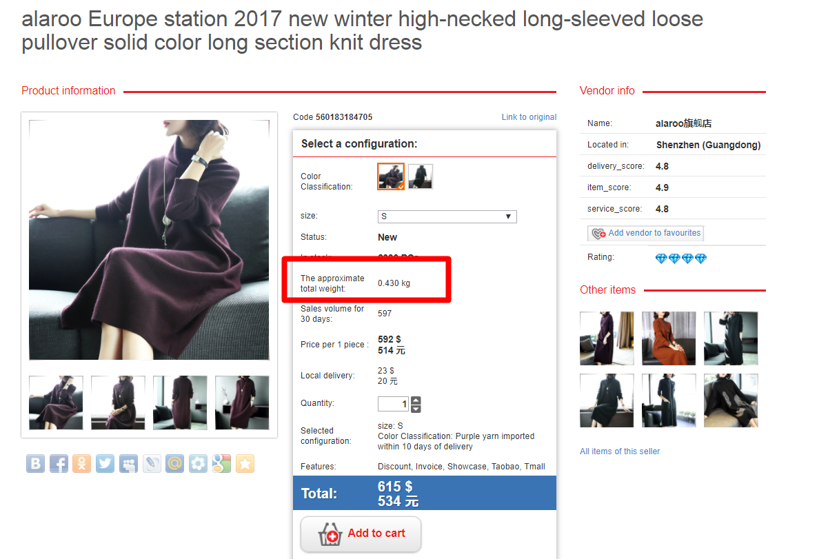Decrease quantity with the down arrow

416,409
